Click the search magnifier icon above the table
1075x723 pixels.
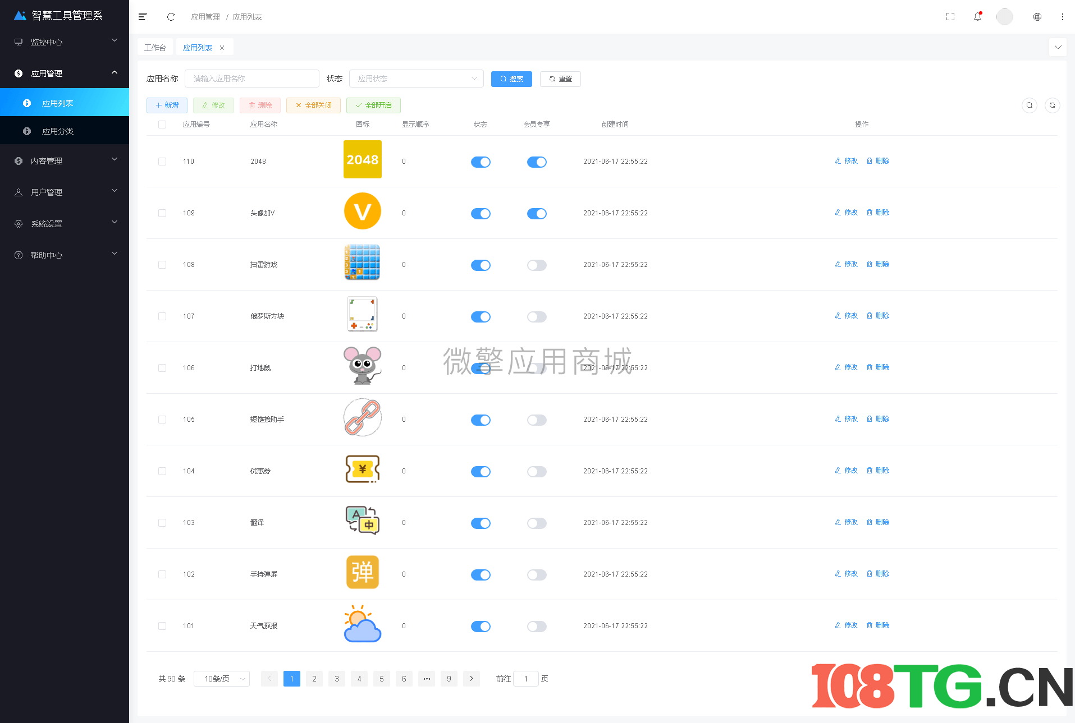1030,105
